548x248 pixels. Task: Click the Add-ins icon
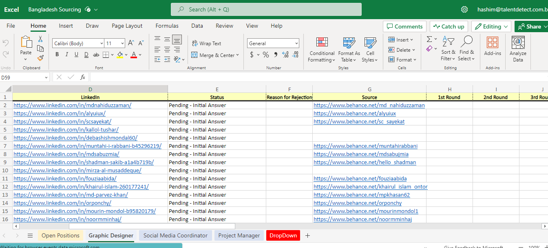[492, 43]
